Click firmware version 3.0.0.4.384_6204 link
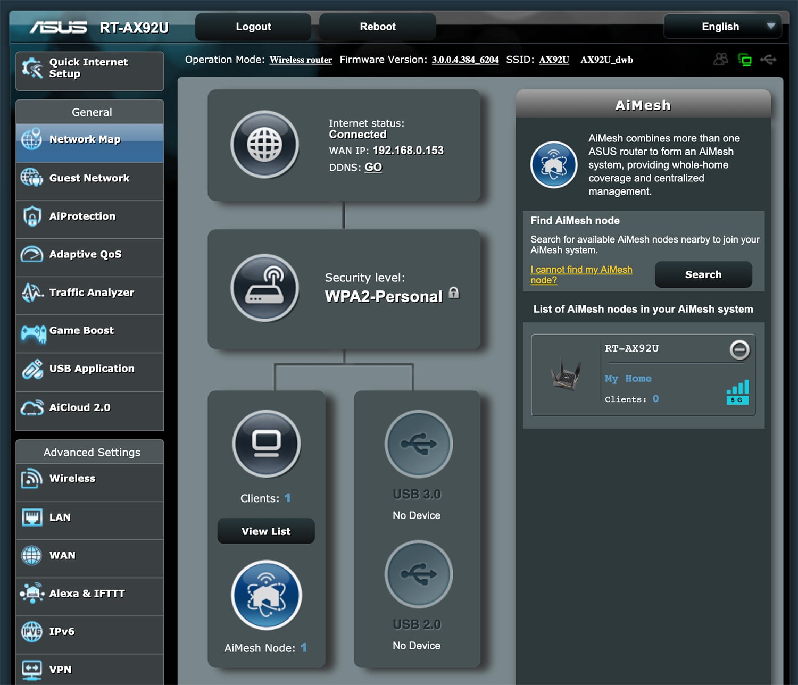This screenshot has width=798, height=685. click(465, 60)
